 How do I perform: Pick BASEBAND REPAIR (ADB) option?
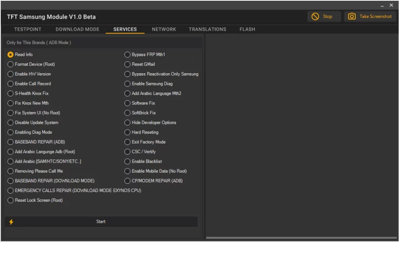pyautogui.click(x=36, y=142)
